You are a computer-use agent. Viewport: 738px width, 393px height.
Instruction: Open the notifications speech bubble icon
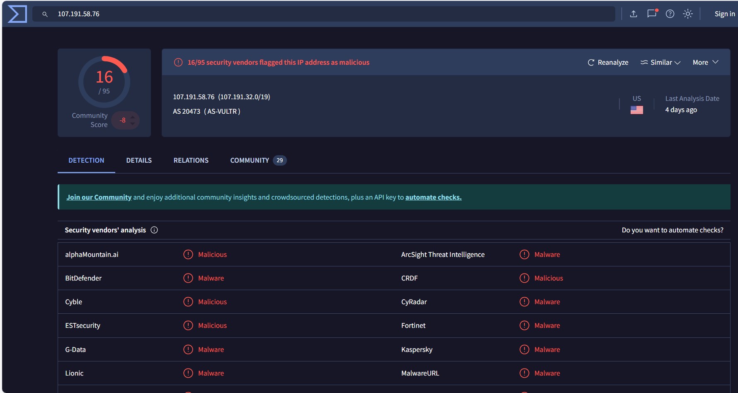(652, 13)
